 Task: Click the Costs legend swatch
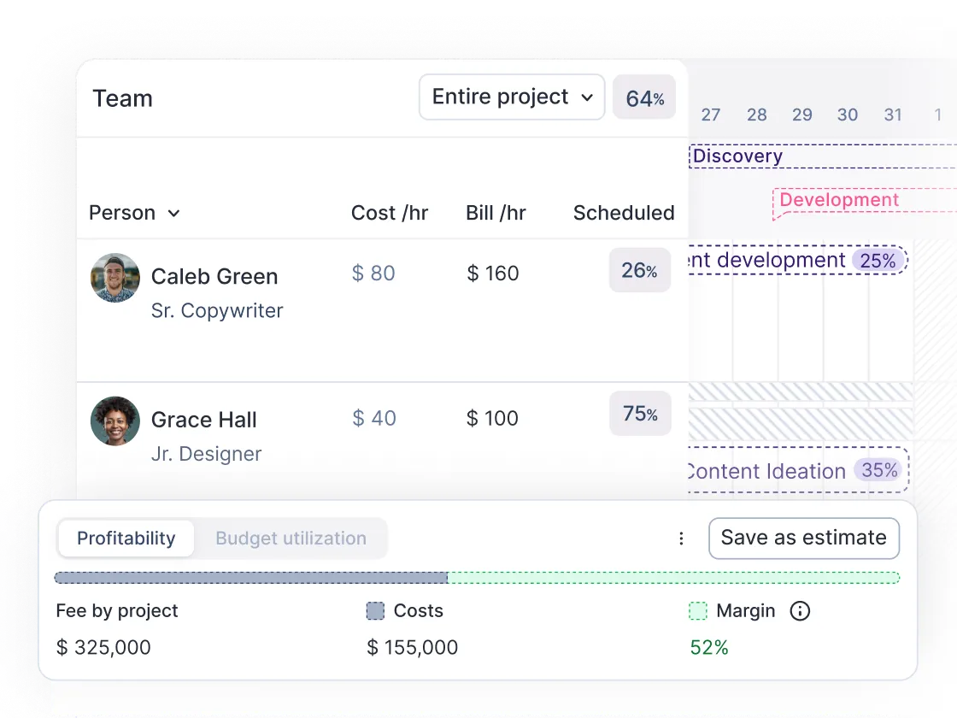(x=374, y=611)
